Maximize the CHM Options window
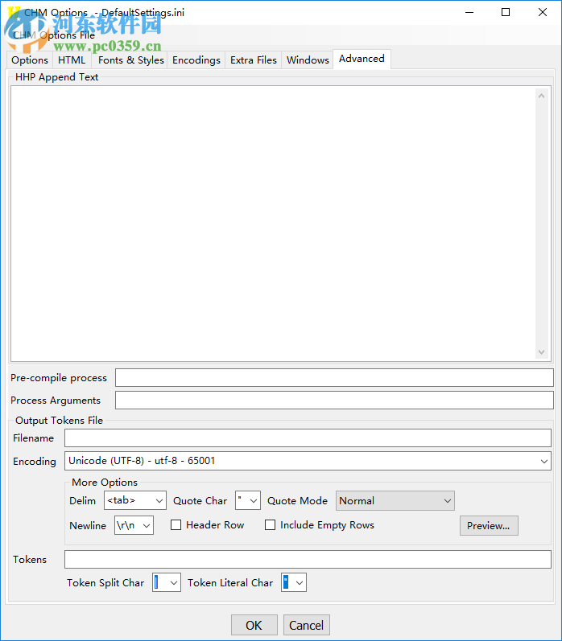Screen dimensions: 562x641 (506, 12)
